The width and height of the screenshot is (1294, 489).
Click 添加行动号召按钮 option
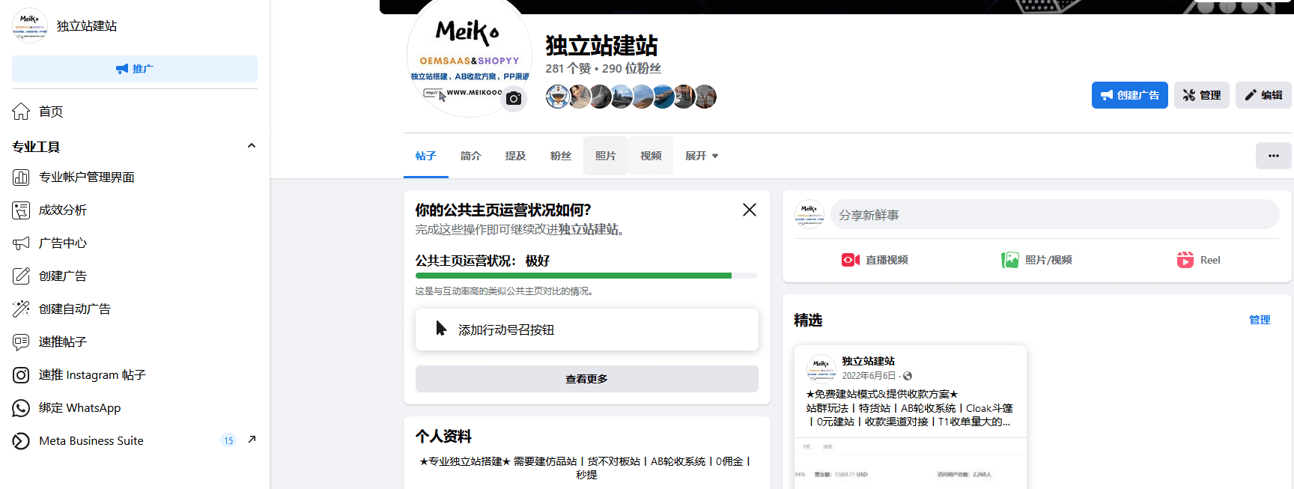tap(587, 329)
